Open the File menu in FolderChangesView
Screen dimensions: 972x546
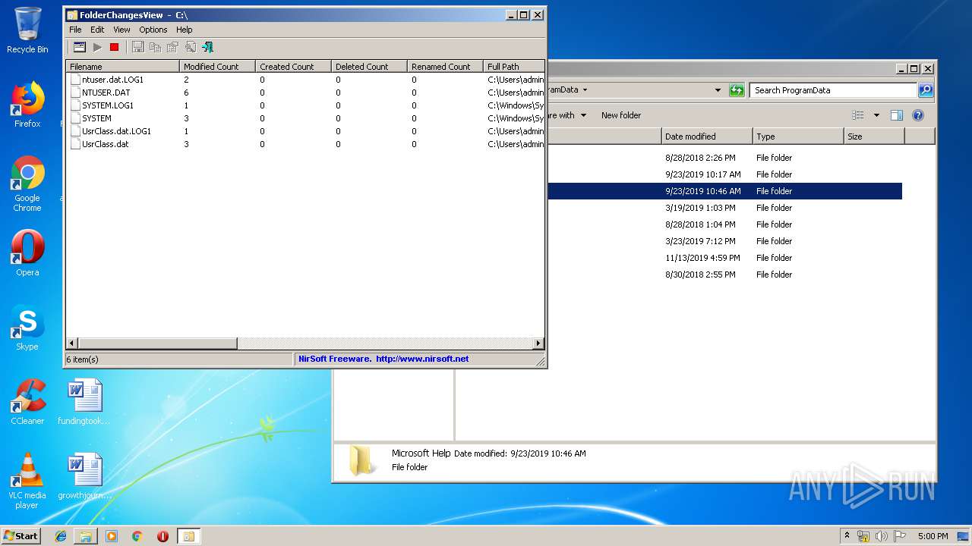[75, 30]
